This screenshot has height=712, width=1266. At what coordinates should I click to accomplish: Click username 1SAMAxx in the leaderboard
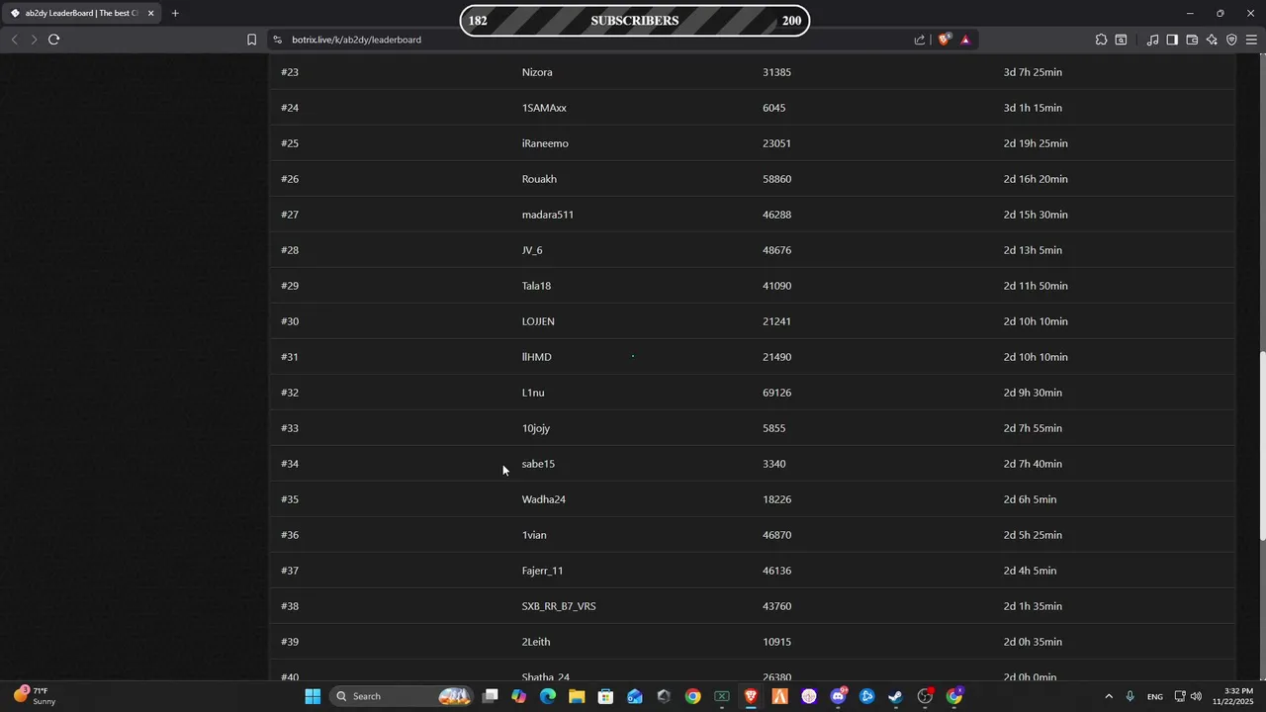[x=544, y=108]
